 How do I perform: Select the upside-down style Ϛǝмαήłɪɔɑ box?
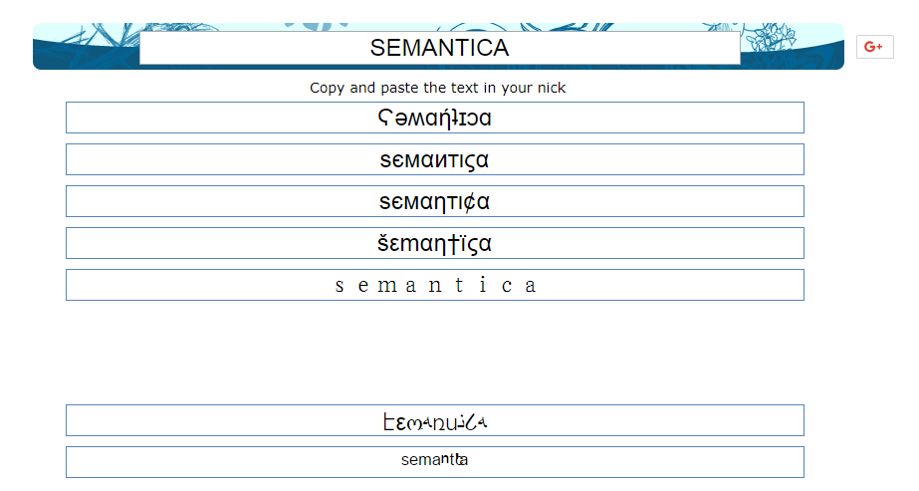pyautogui.click(x=434, y=118)
